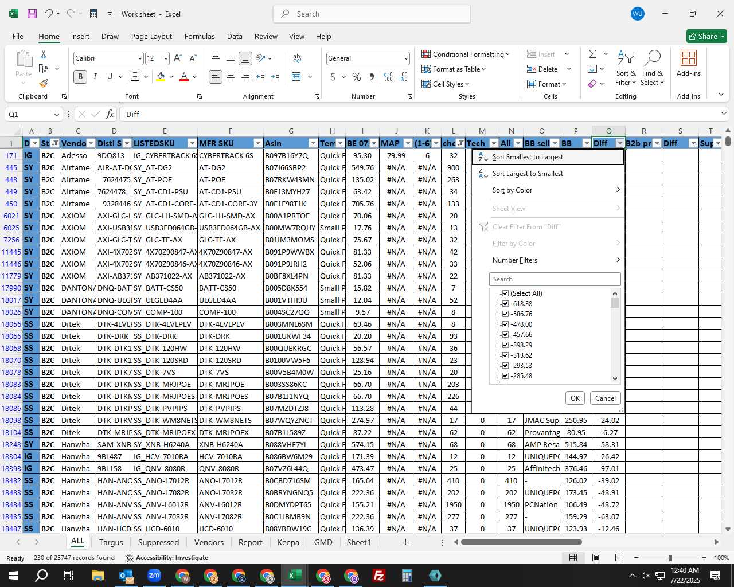Uncheck the -313.62 filter value
734x587 pixels.
click(505, 355)
